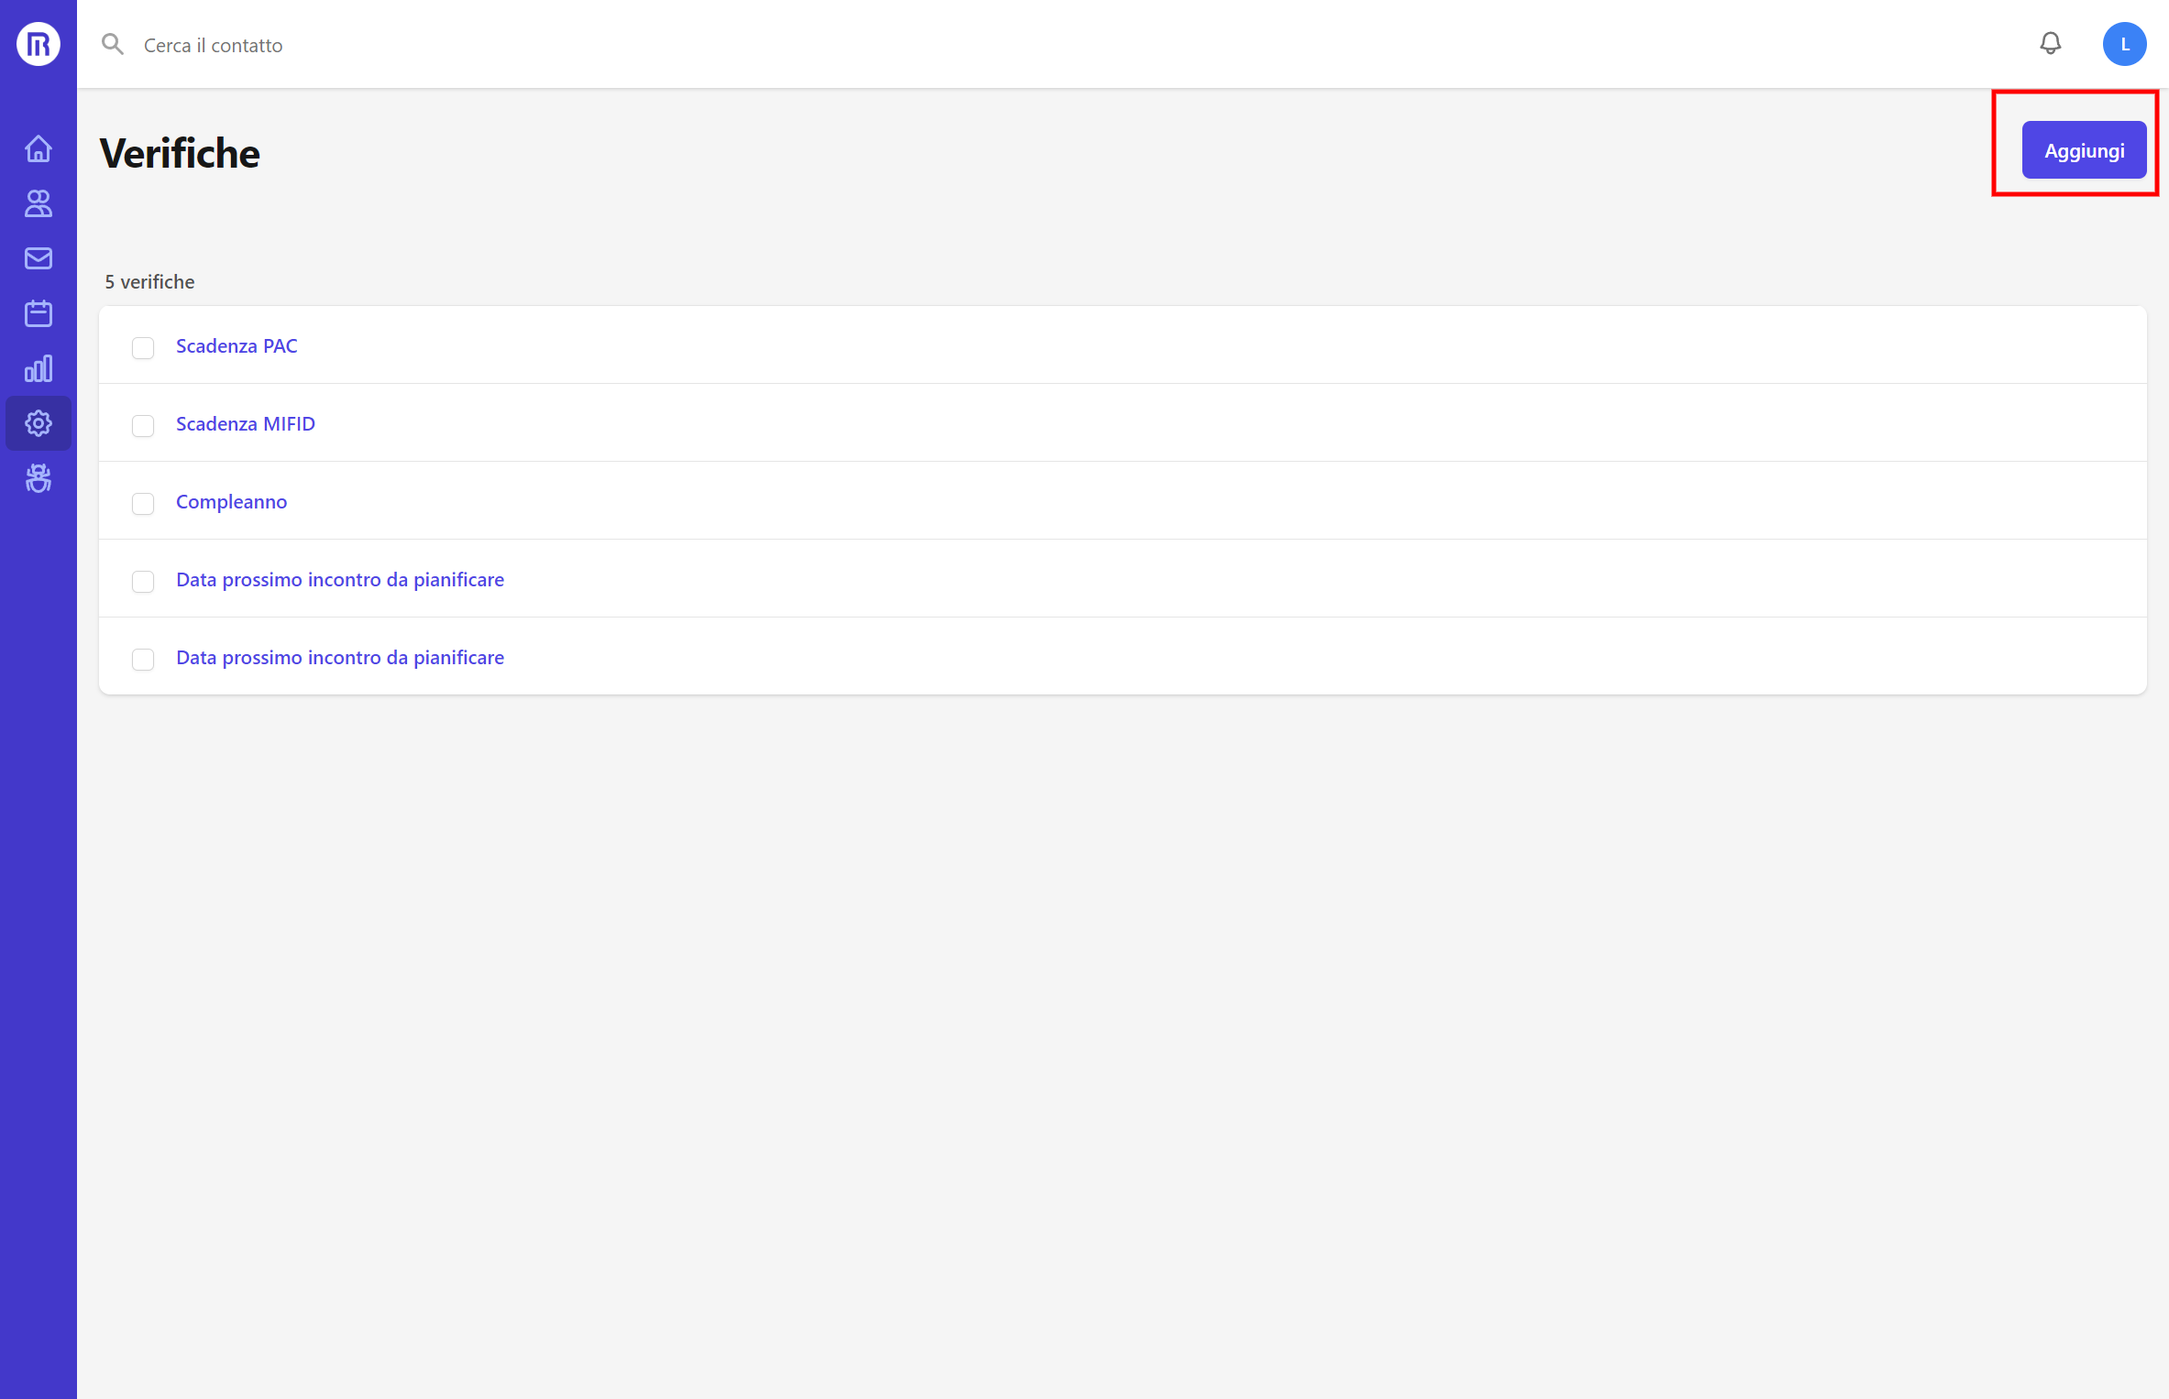Report a bug using the bug icon

coord(38,477)
